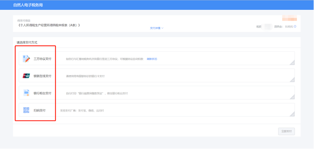The image size is (314, 149).
Task: Click the text 支持支付厂商：支付宝、微信、云闪付
Action: (82, 111)
